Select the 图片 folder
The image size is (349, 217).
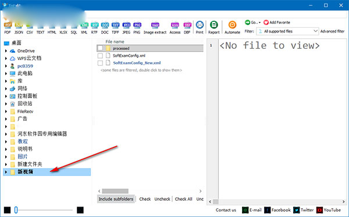[23, 156]
